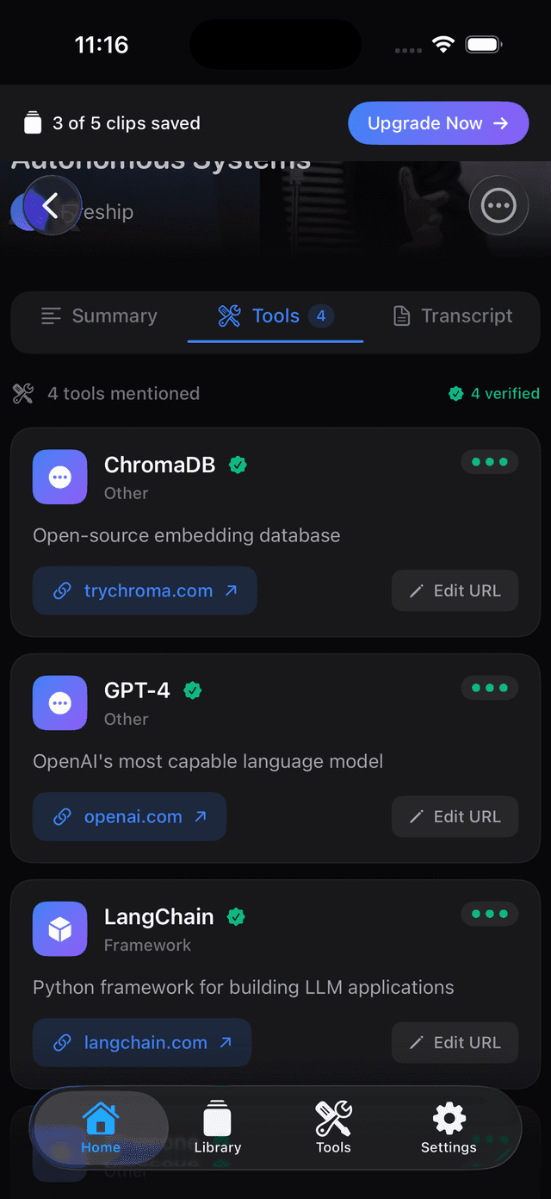Open the episode options circle menu
This screenshot has width=551, height=1199.
point(498,205)
